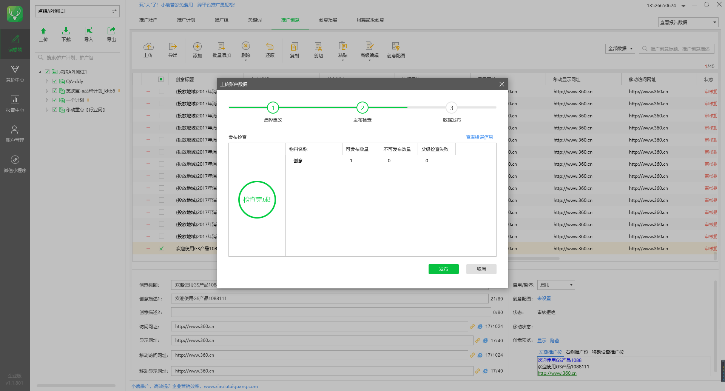The width and height of the screenshot is (725, 391).
Task: Switch to the 推广计划 tab
Action: [x=186, y=20]
